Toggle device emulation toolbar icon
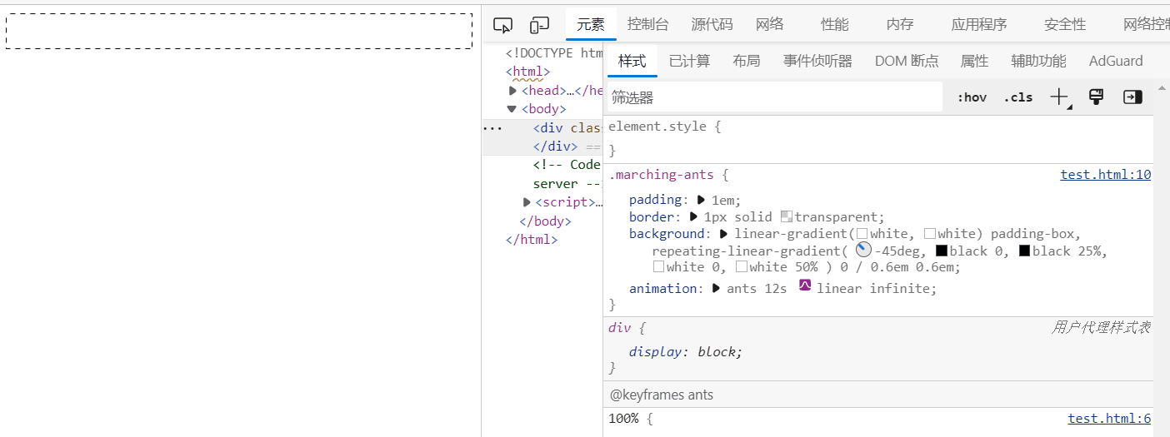 (540, 26)
